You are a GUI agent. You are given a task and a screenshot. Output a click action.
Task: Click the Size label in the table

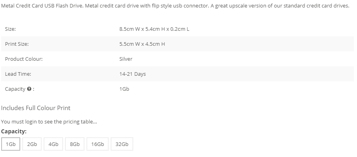pyautogui.click(x=10, y=29)
